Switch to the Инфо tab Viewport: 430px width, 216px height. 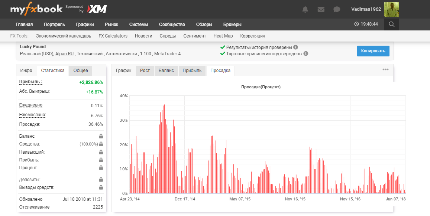(x=25, y=71)
